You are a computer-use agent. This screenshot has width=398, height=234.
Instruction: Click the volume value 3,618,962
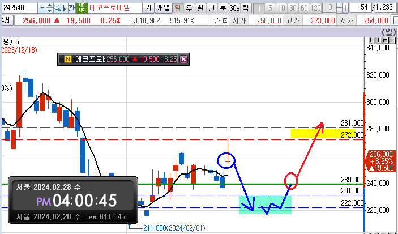(144, 20)
